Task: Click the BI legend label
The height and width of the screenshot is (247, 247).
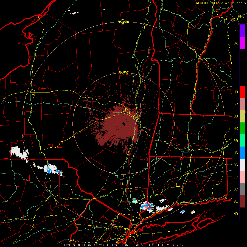Action: pos(235,201)
